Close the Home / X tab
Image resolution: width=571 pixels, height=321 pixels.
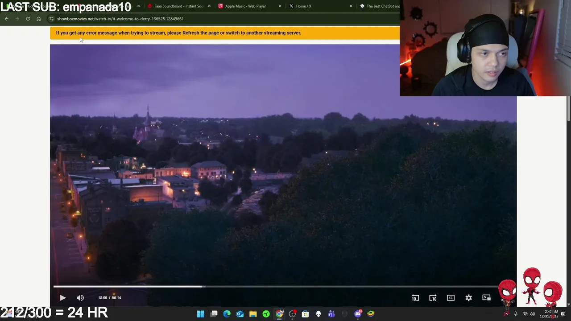point(351,6)
